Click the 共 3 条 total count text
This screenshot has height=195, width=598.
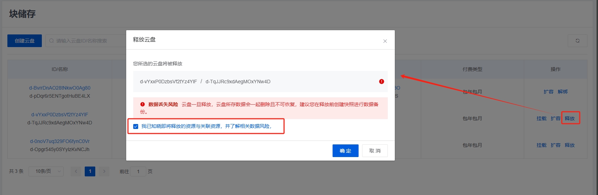tap(16, 171)
